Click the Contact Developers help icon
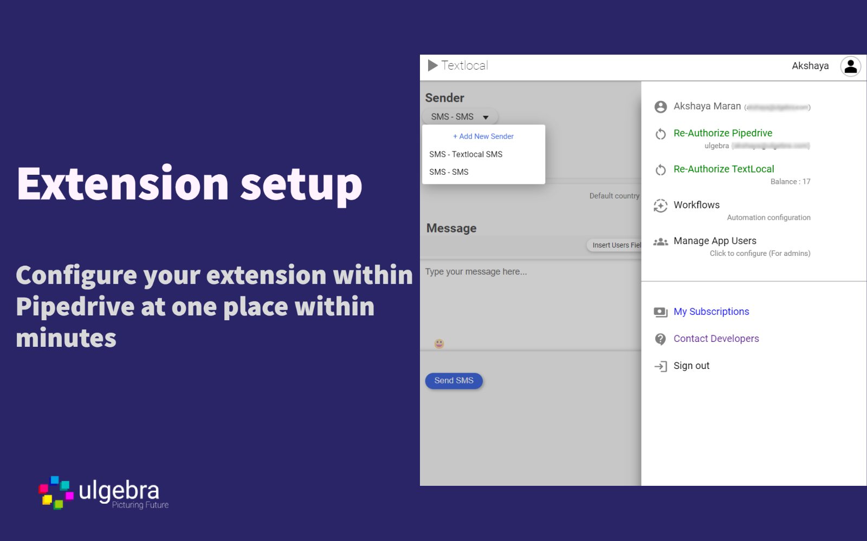 [x=661, y=339]
